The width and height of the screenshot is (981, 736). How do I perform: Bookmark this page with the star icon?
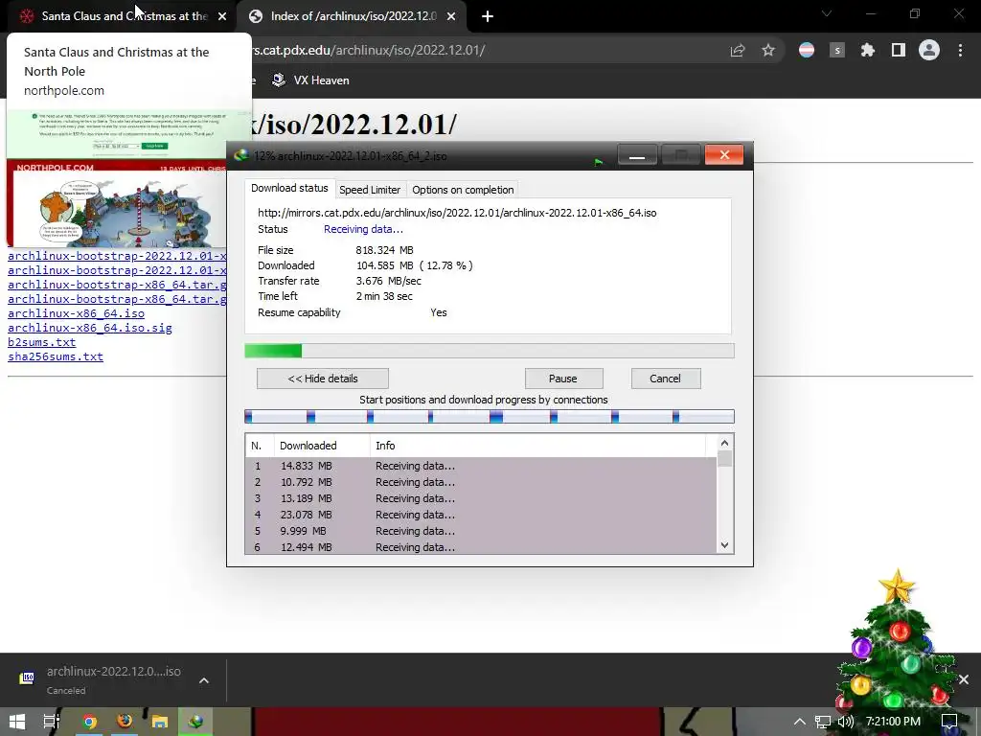click(x=768, y=51)
